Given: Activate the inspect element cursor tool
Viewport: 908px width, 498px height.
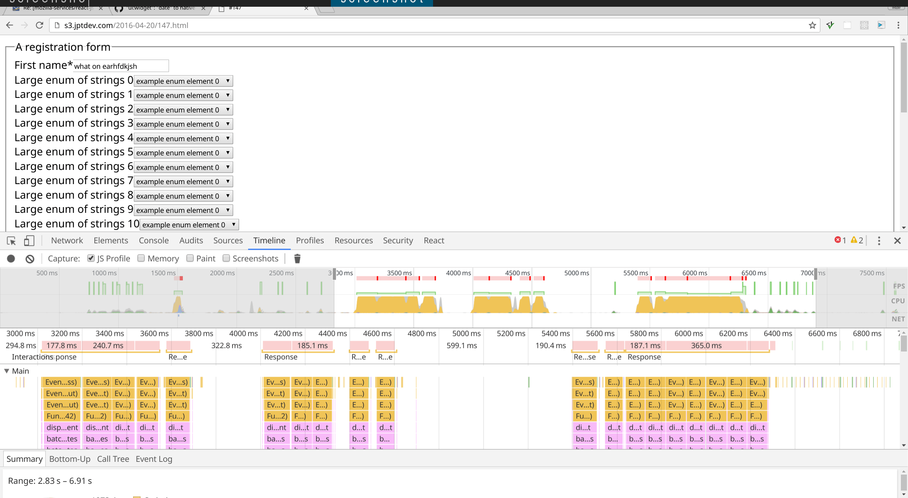Looking at the screenshot, I should pyautogui.click(x=11, y=240).
